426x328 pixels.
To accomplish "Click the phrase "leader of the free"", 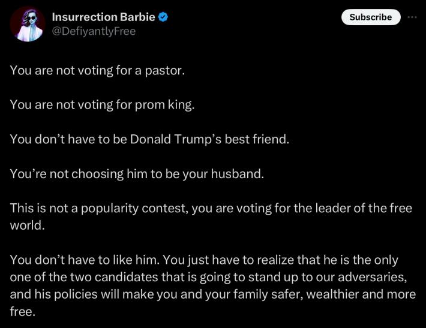I will pyautogui.click(x=364, y=208).
